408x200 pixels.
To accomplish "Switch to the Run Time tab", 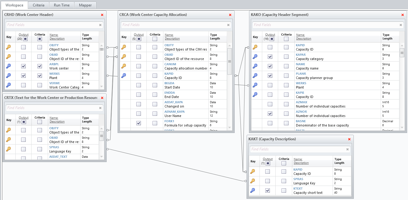I will click(61, 5).
